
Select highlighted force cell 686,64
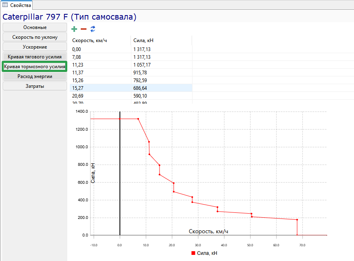click(162, 88)
